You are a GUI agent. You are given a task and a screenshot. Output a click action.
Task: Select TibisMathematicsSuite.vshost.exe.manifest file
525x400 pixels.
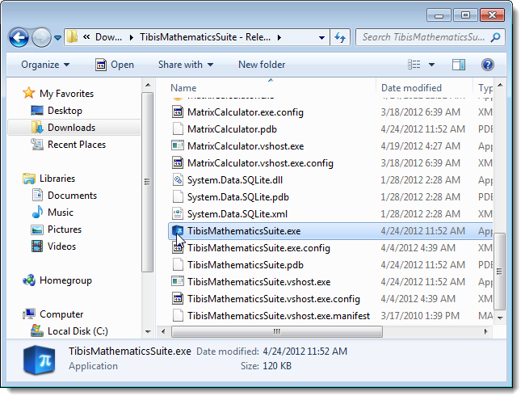pos(279,316)
